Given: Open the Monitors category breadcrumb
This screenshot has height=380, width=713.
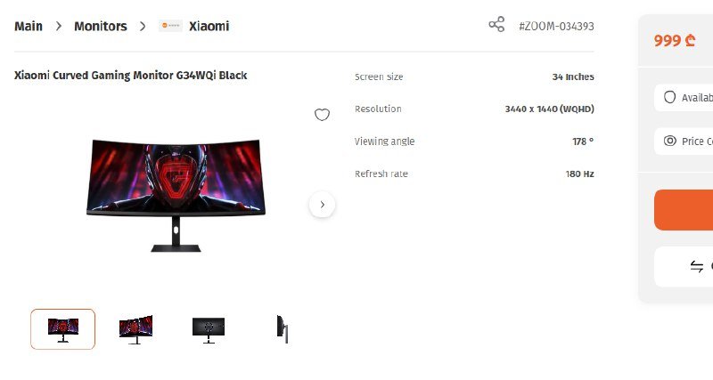Looking at the screenshot, I should coord(101,27).
